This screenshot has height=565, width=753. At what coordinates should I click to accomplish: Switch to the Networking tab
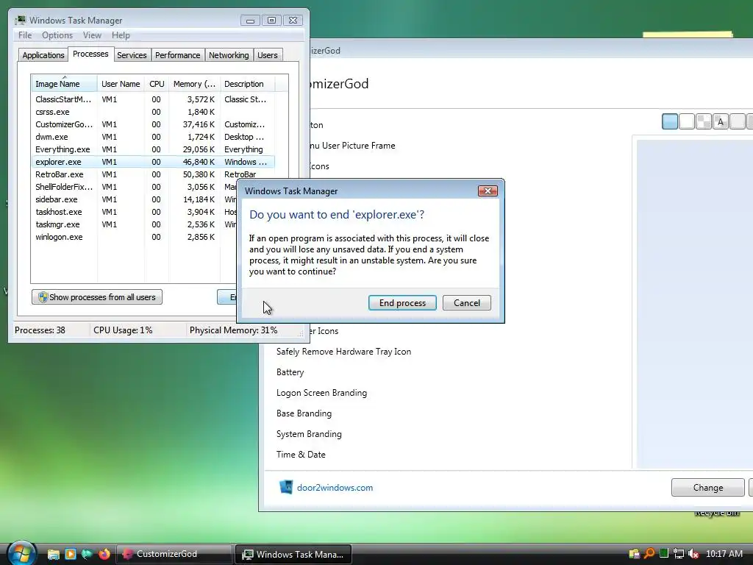click(229, 54)
